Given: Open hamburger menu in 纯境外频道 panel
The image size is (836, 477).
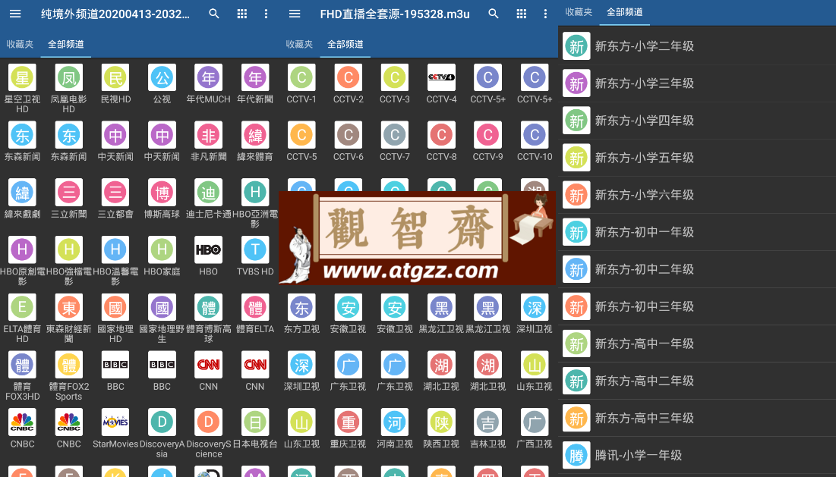Looking at the screenshot, I should pyautogui.click(x=15, y=14).
